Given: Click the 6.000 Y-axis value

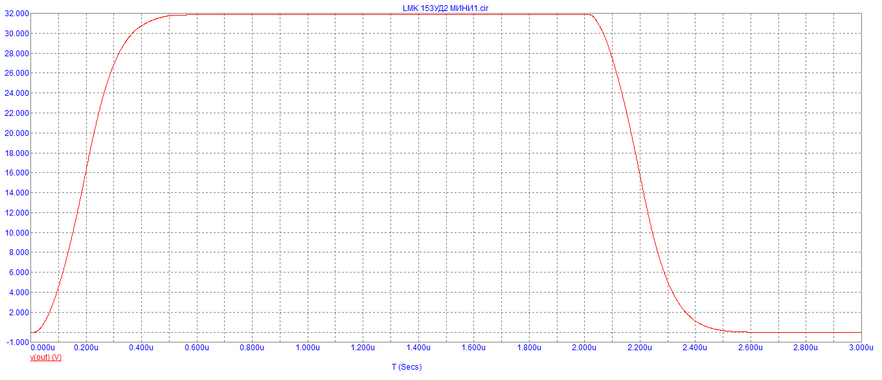Looking at the screenshot, I should pos(18,273).
